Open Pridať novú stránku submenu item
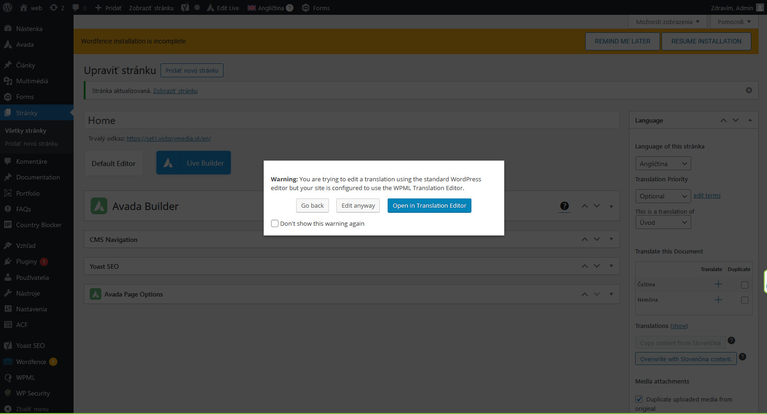Viewport: 767px width, 414px height. 31,143
